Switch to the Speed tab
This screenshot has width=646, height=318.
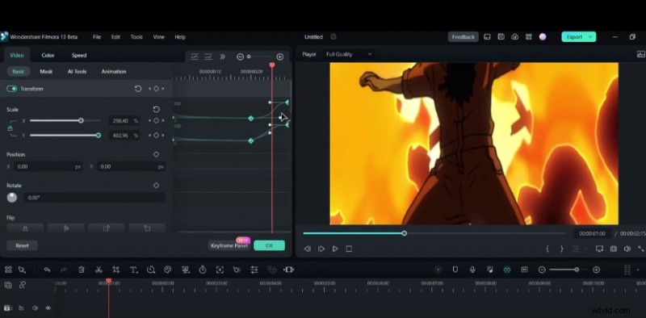click(x=79, y=55)
